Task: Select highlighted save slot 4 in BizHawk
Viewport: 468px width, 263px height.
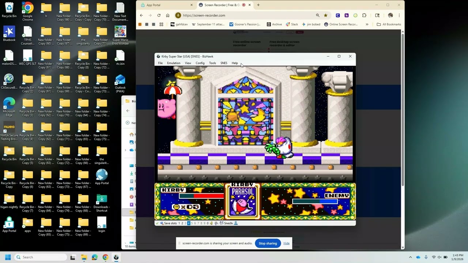Action: tap(189, 223)
